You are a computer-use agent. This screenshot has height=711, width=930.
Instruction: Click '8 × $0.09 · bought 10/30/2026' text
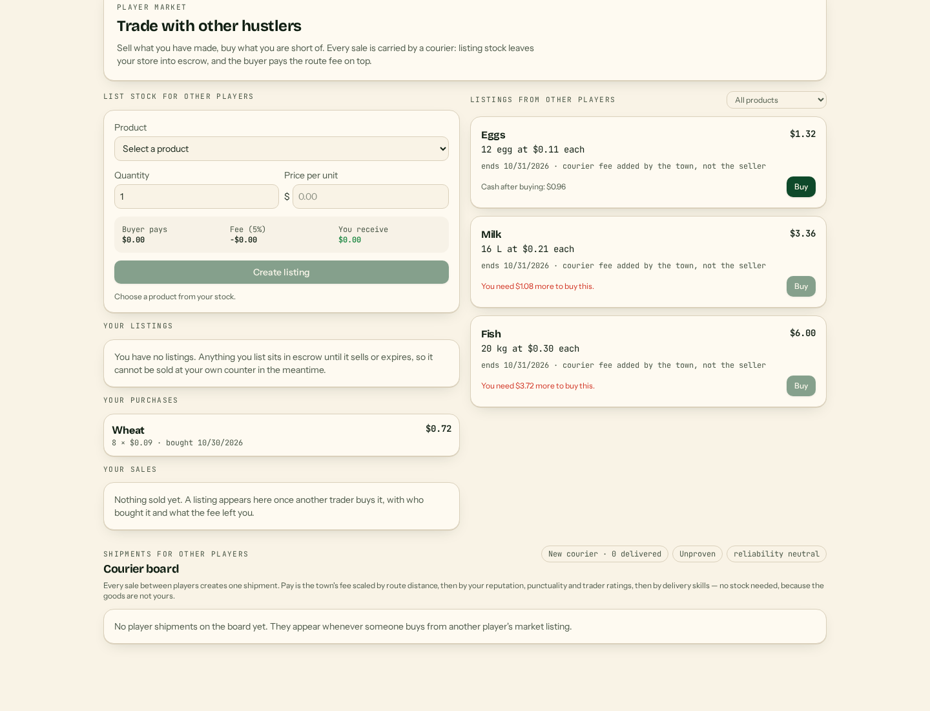click(x=178, y=443)
